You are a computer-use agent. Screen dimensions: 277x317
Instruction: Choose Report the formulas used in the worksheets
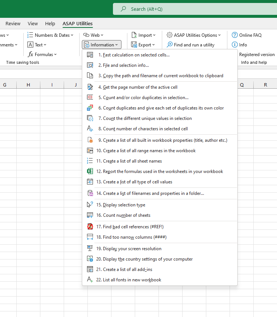coord(160,171)
